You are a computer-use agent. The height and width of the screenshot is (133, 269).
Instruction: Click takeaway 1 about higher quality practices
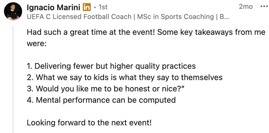tap(111, 66)
